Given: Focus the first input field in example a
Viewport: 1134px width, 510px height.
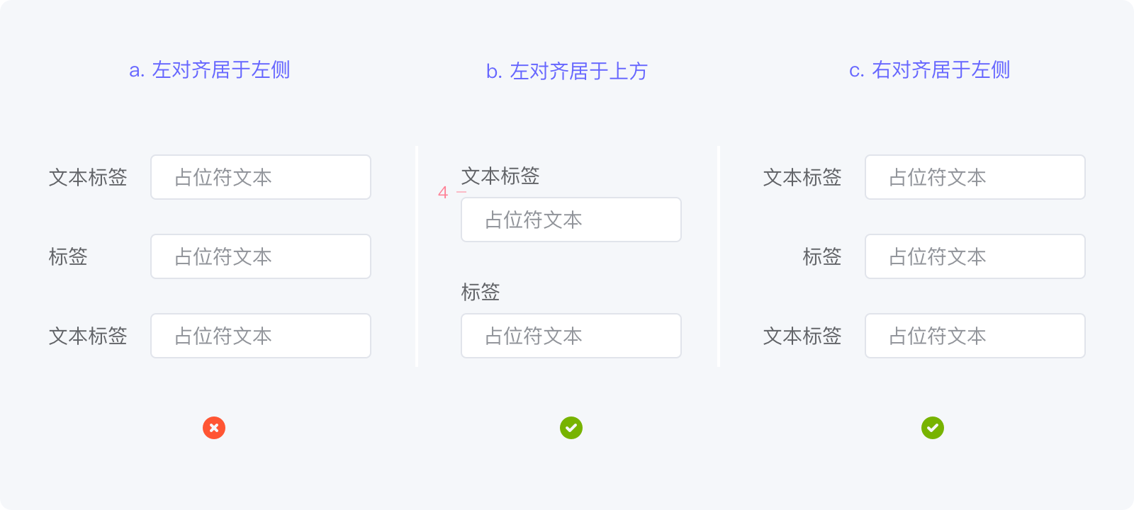Looking at the screenshot, I should pyautogui.click(x=261, y=177).
